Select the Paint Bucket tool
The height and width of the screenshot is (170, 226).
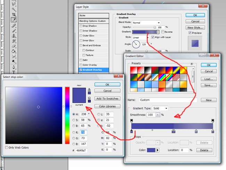[14, 51]
